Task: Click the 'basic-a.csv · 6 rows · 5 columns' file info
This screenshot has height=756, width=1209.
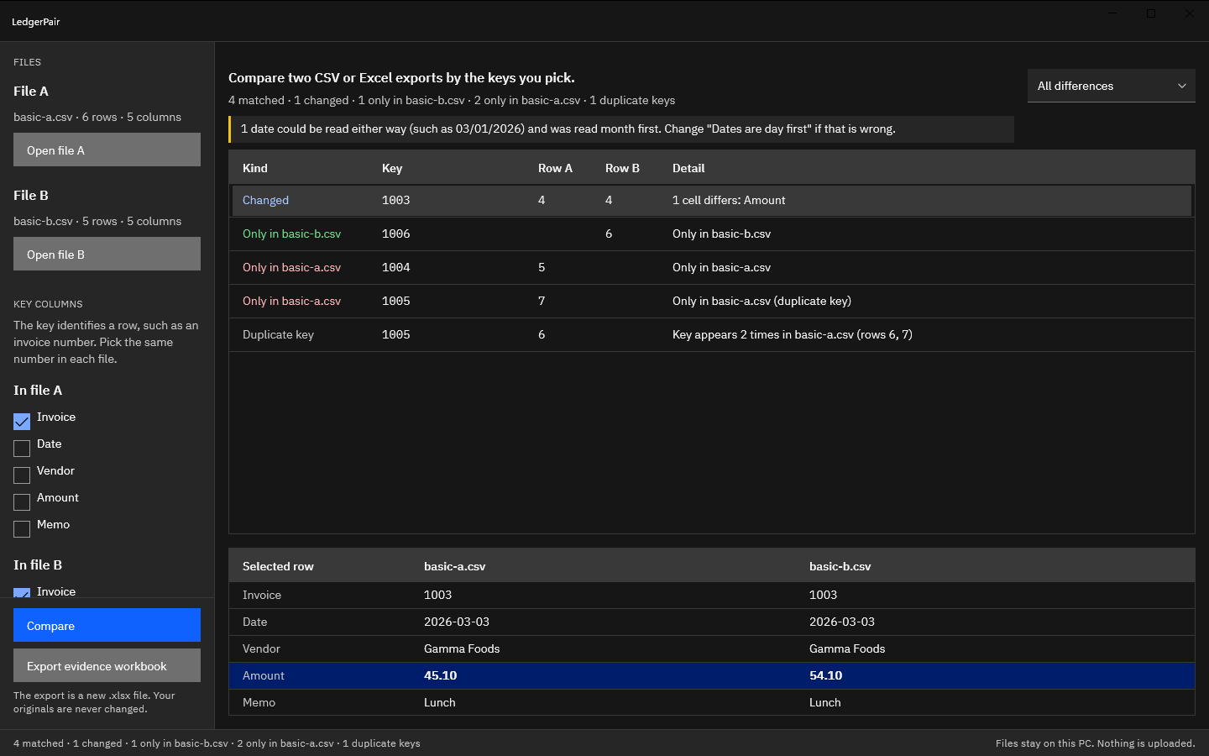Action: [x=97, y=117]
